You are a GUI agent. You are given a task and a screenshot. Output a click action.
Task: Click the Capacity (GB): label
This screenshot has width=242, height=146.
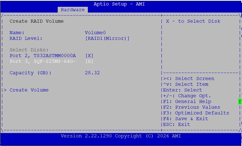point(30,73)
